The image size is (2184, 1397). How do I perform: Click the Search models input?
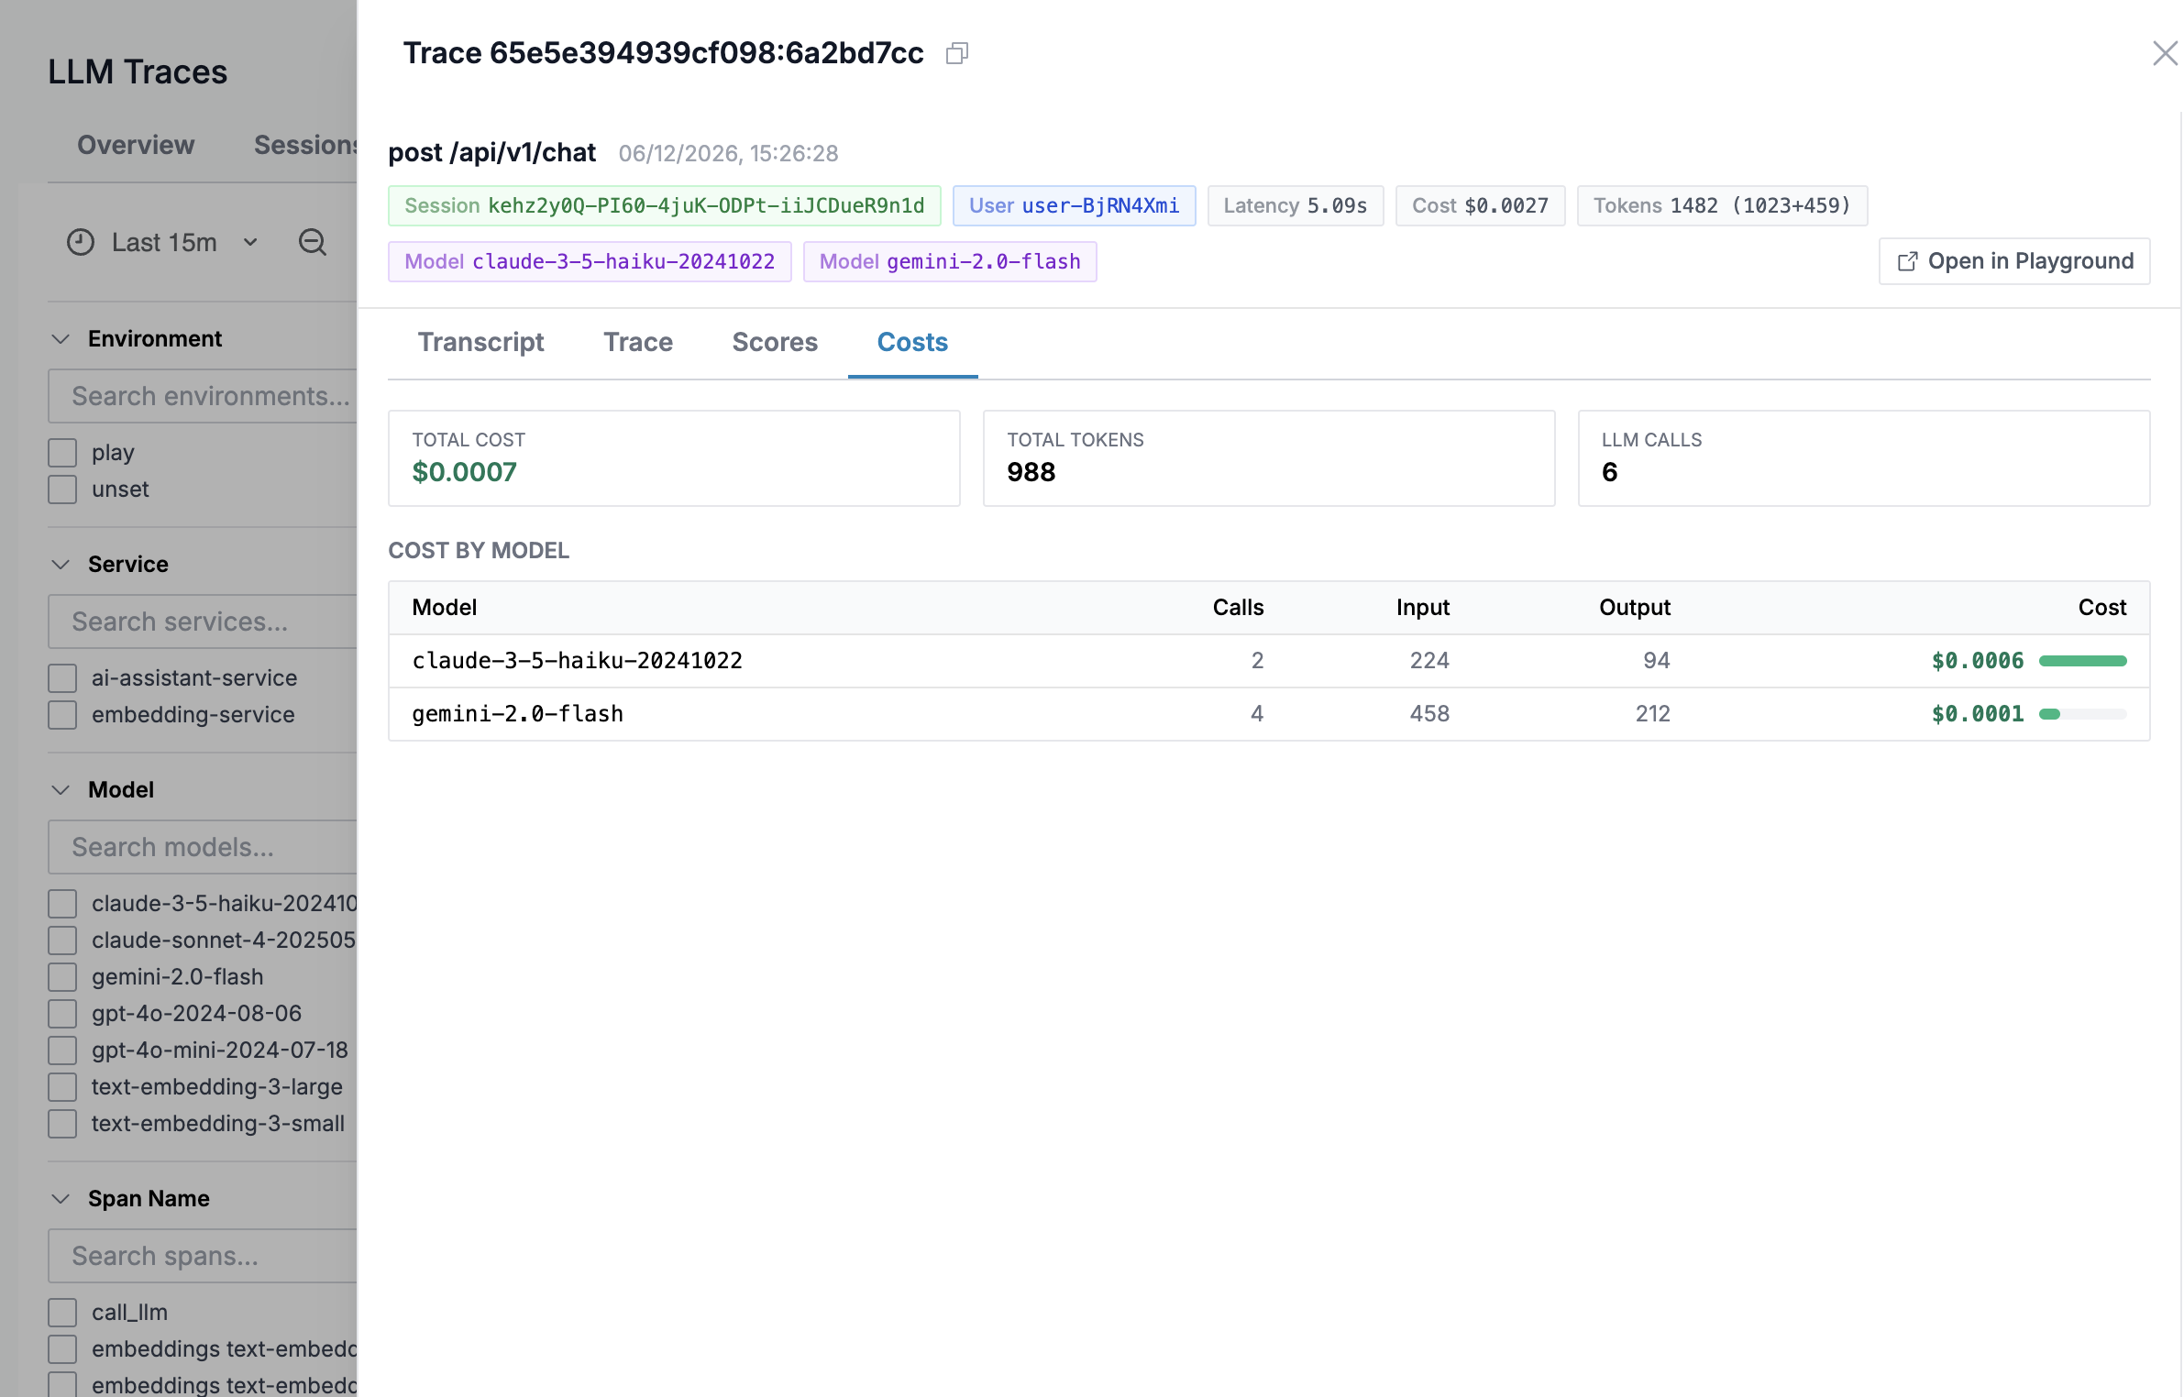[203, 847]
